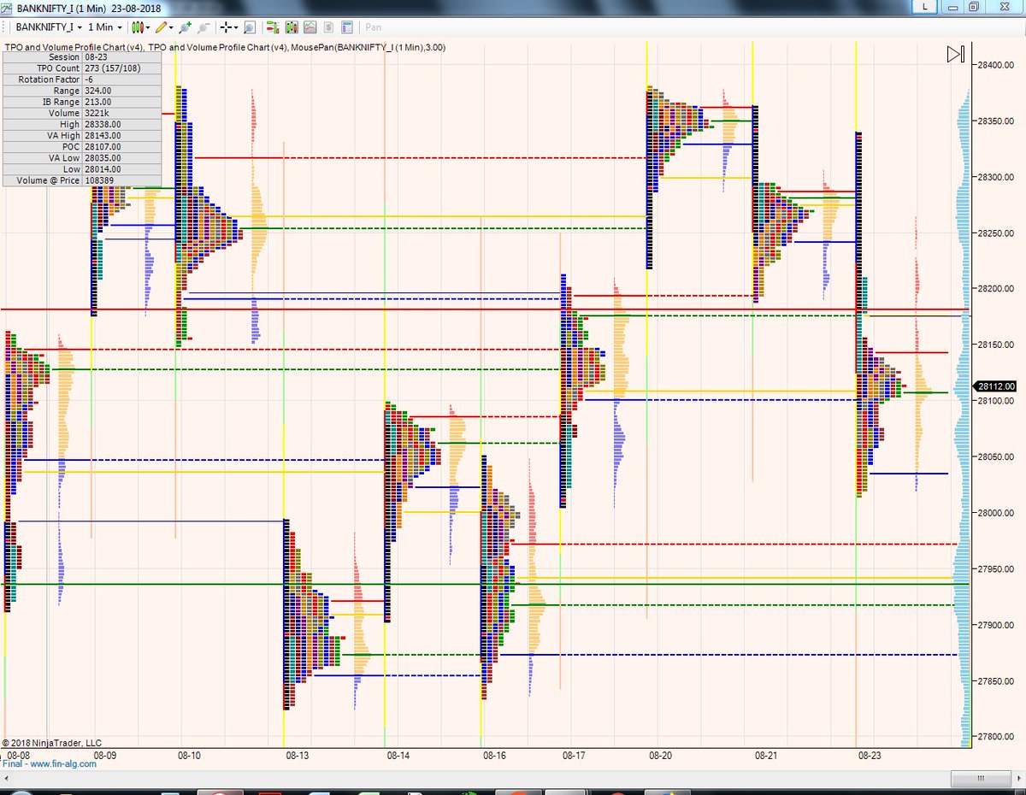Select the pencil drawing tools icon
Viewport: 1026px width, 795px height.
pos(161,27)
